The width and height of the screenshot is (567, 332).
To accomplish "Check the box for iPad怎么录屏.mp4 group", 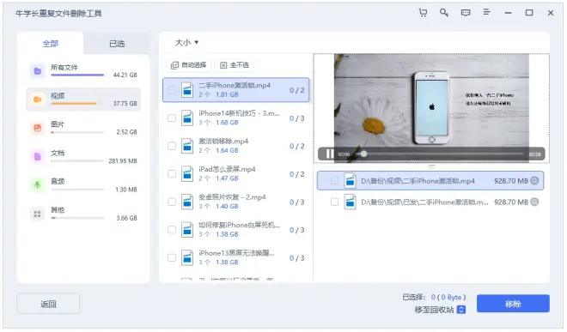I will tap(172, 174).
